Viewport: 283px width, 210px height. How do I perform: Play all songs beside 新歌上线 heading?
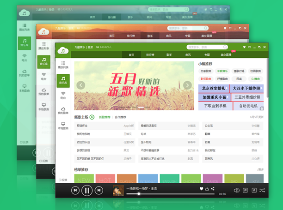point(92,117)
